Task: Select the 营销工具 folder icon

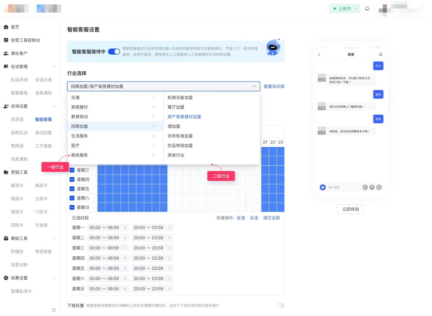Action: [6, 172]
